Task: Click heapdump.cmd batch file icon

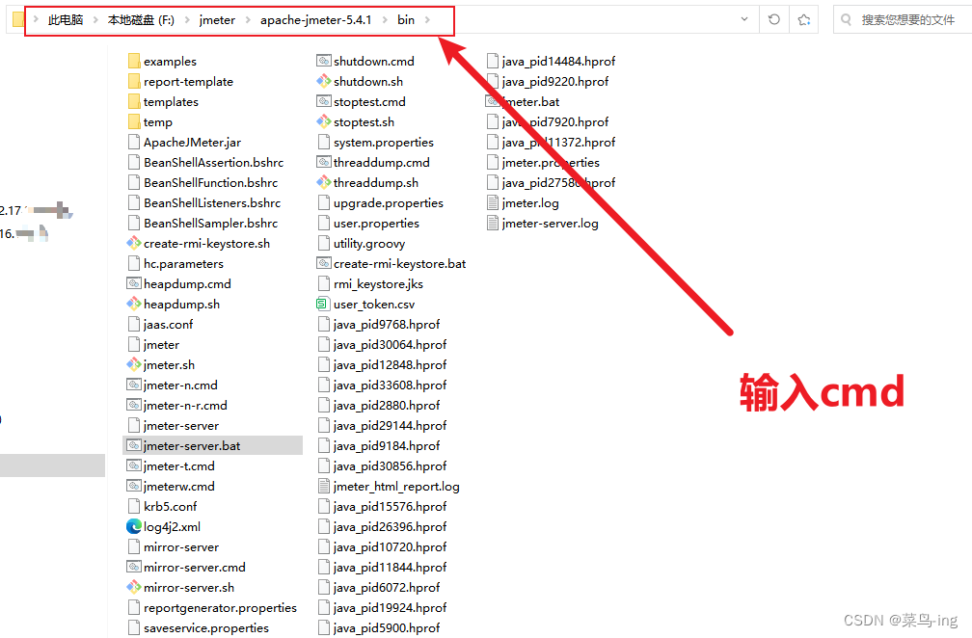Action: coord(133,283)
